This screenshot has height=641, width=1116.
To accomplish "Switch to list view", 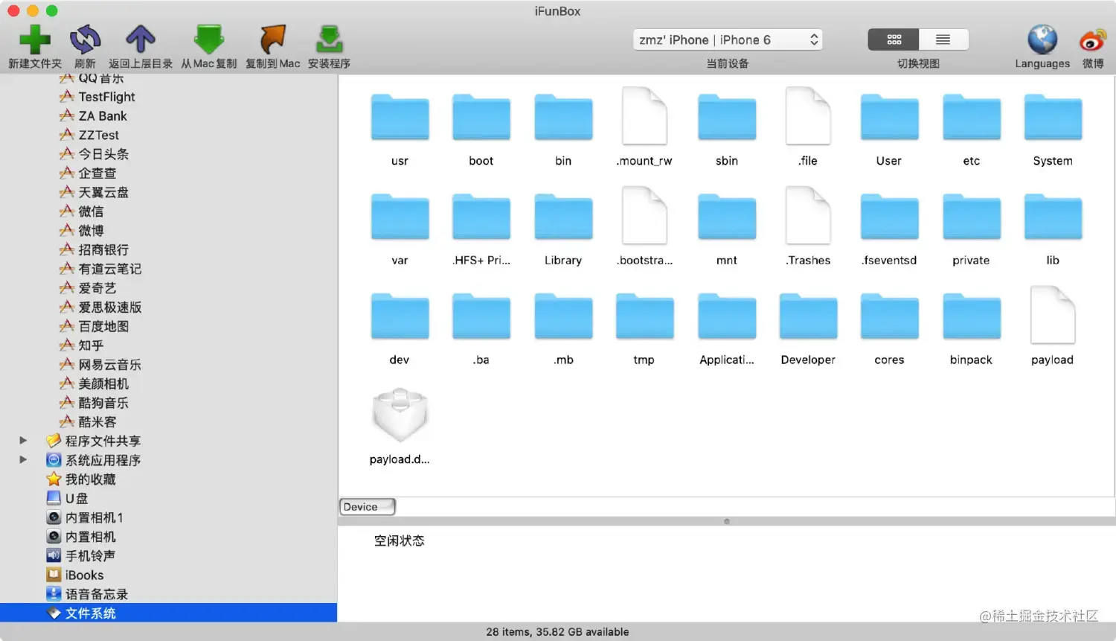I will coord(943,39).
